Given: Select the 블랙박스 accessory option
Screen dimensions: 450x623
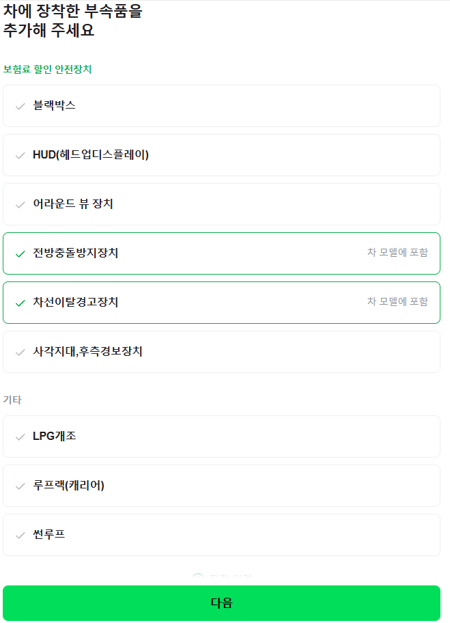Looking at the screenshot, I should pos(221,105).
